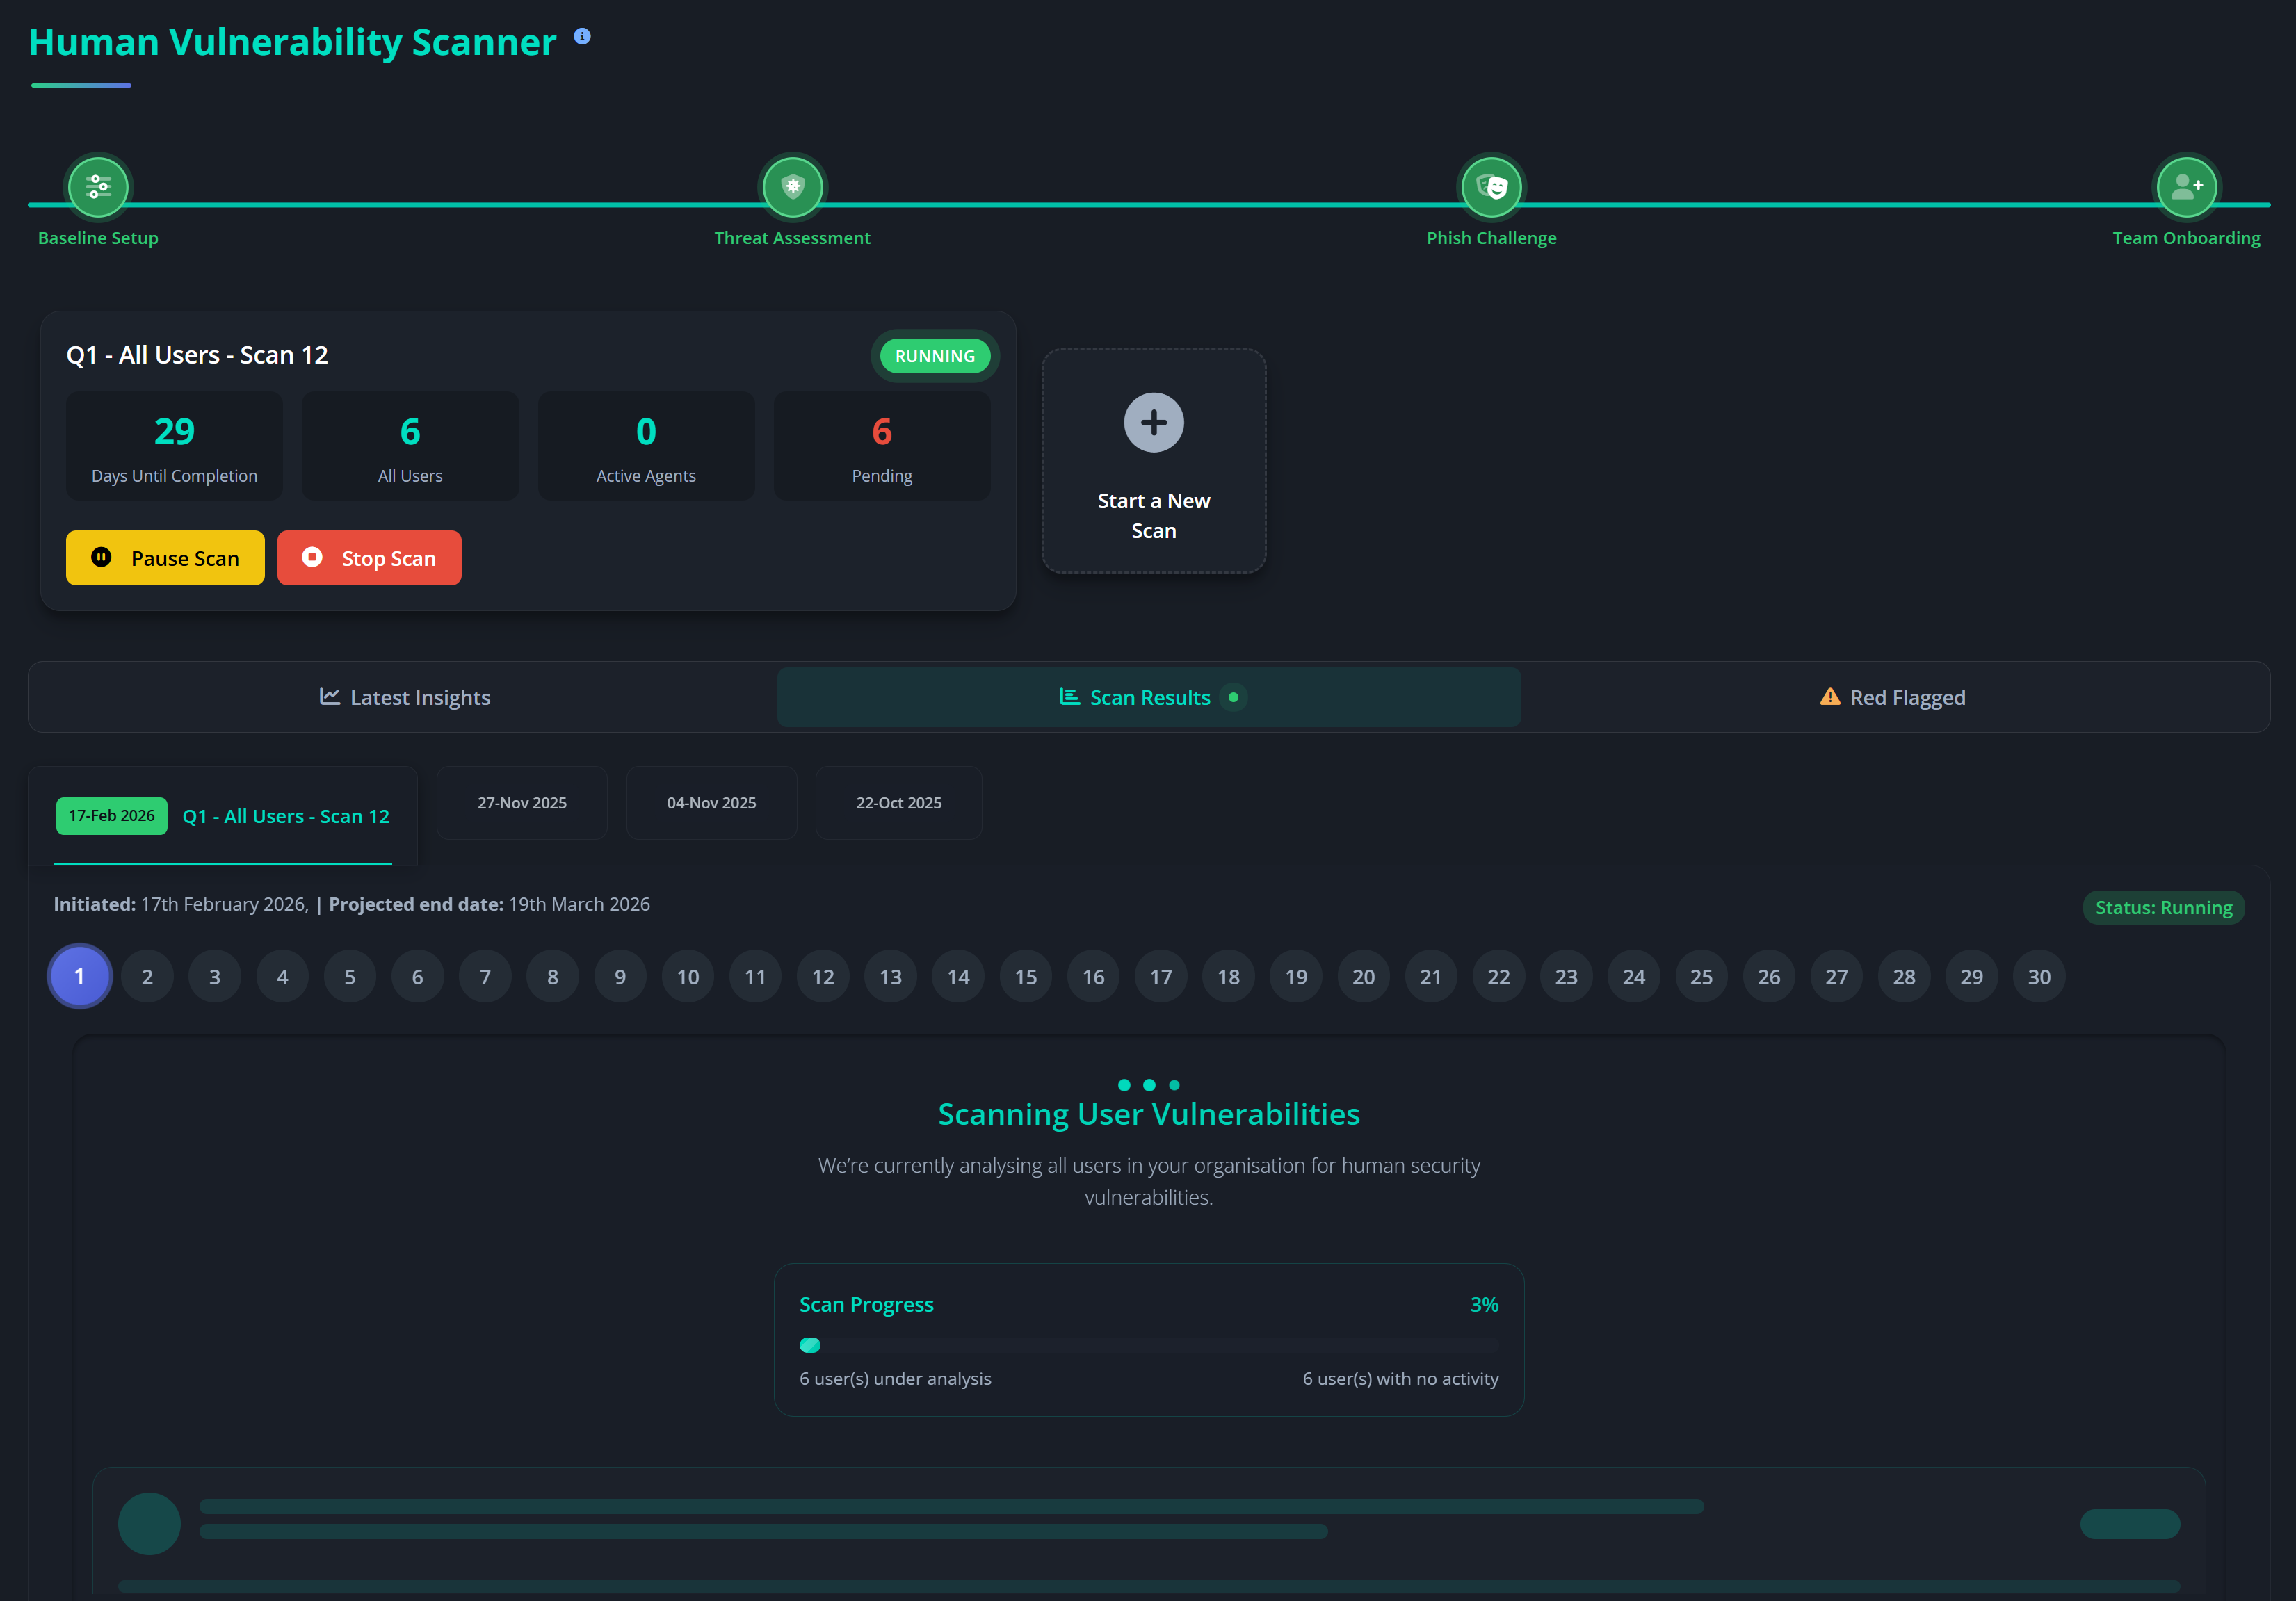Switch to the Latest Insights tab
This screenshot has width=2296, height=1601.
click(404, 698)
